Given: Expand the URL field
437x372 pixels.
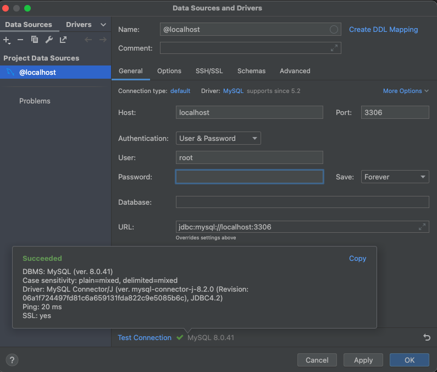Looking at the screenshot, I should [x=422, y=227].
